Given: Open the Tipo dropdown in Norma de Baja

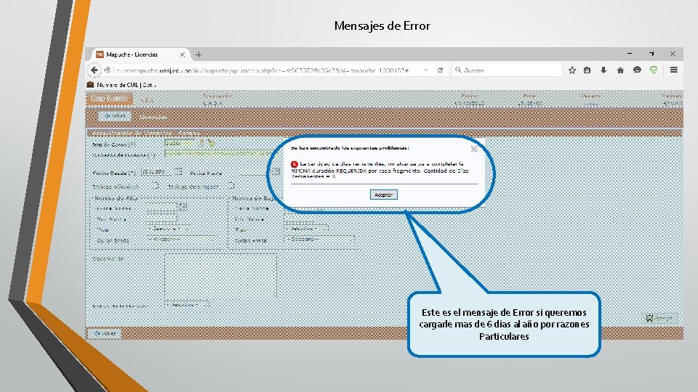Looking at the screenshot, I should 306,229.
